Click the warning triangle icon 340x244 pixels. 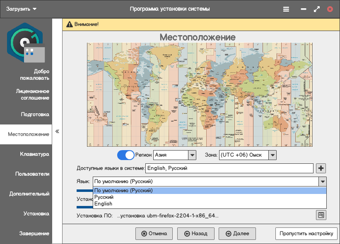click(x=69, y=24)
